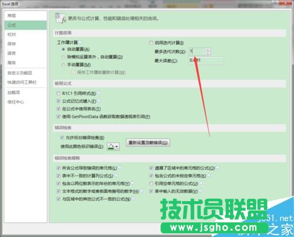This screenshot has width=294, height=237.
Task: Click info icon beside 表中输入的无效数据
Action: [201, 191]
